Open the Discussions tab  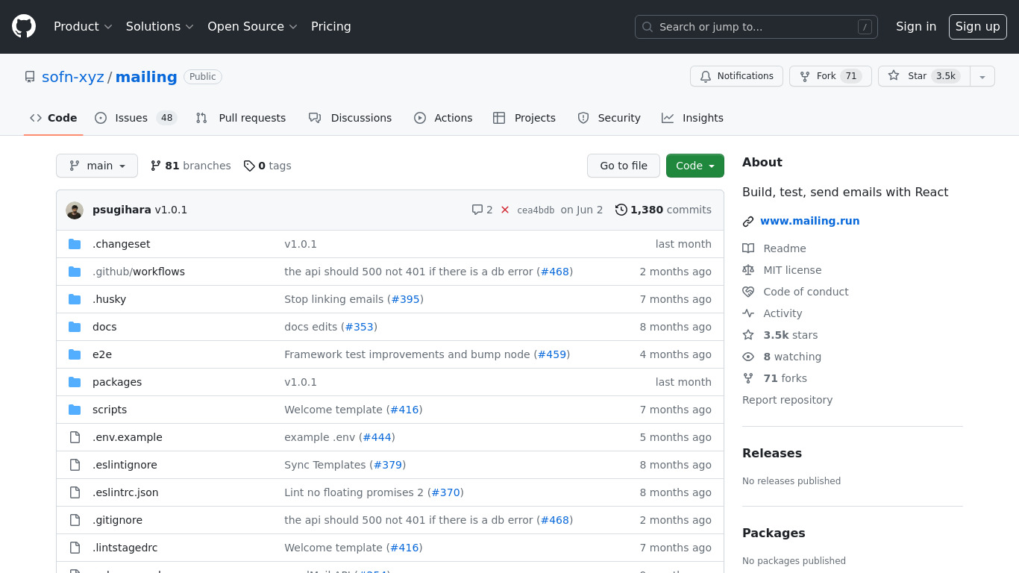(x=351, y=118)
